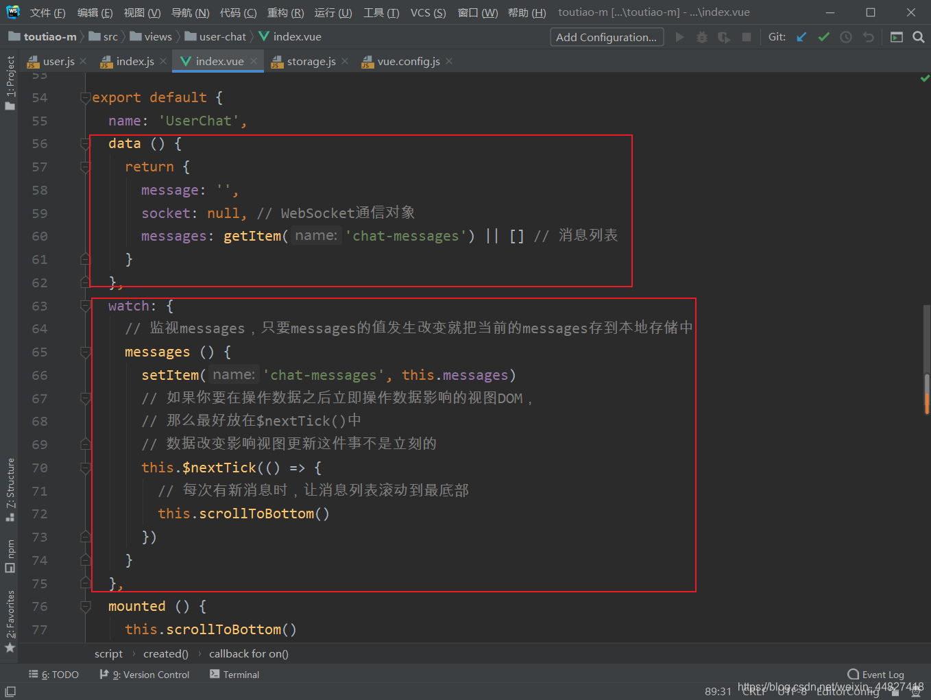Open the 9: Version Control tool window
Viewport: 931px width, 700px height.
145,675
